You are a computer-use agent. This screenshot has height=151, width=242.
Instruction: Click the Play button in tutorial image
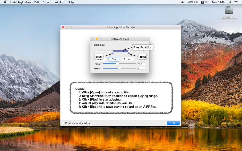pyautogui.click(x=114, y=59)
